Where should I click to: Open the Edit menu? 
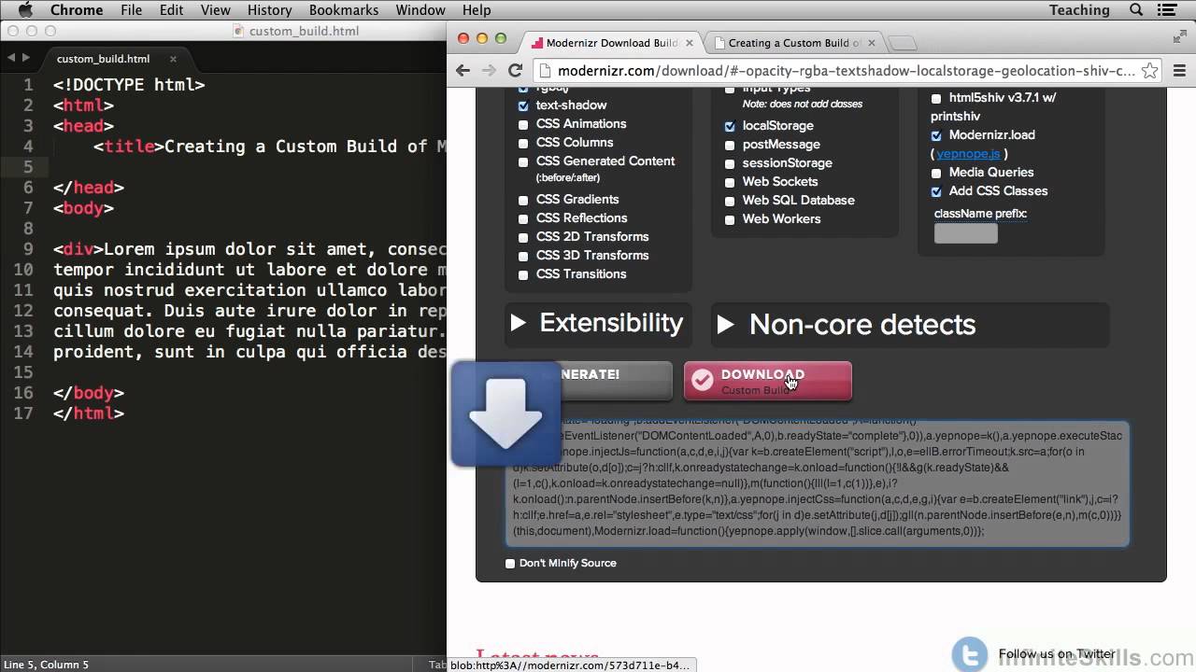click(171, 10)
